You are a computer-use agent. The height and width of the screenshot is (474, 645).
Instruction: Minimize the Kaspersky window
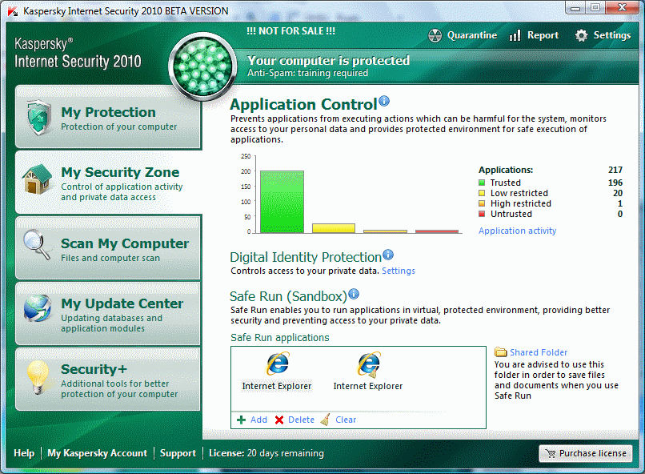coord(575,8)
